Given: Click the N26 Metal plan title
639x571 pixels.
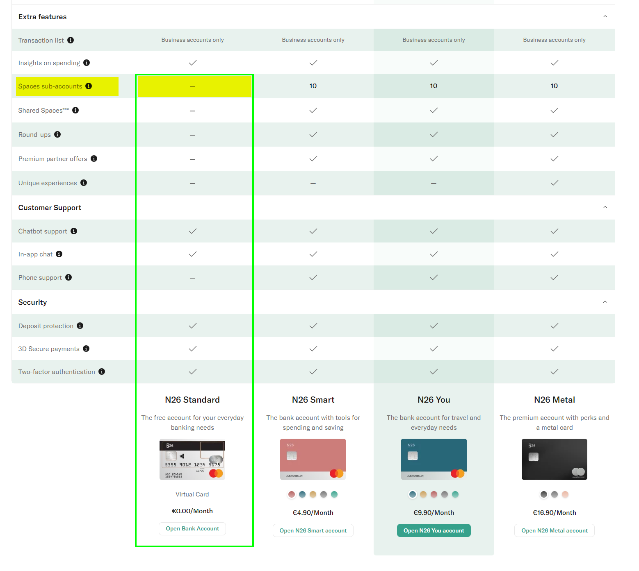Looking at the screenshot, I should tap(555, 400).
